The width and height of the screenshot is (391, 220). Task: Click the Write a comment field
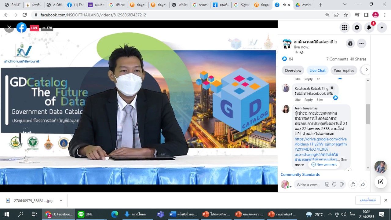click(x=309, y=185)
